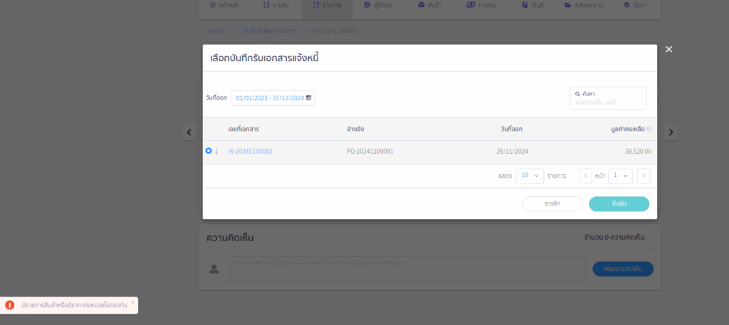The image size is (729, 325).
Task: Focus the ค้นหา search field
Action: point(608,98)
